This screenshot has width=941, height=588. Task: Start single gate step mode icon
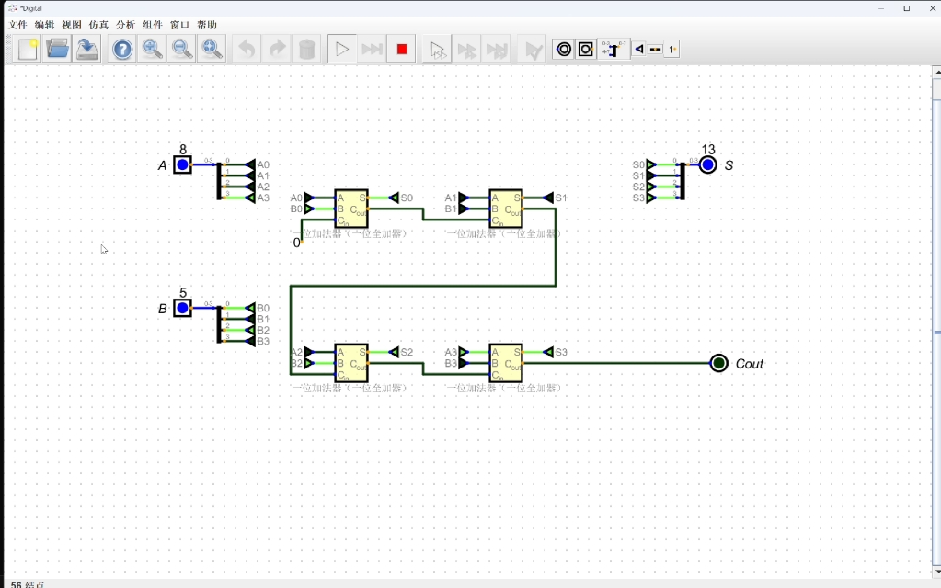pos(437,49)
